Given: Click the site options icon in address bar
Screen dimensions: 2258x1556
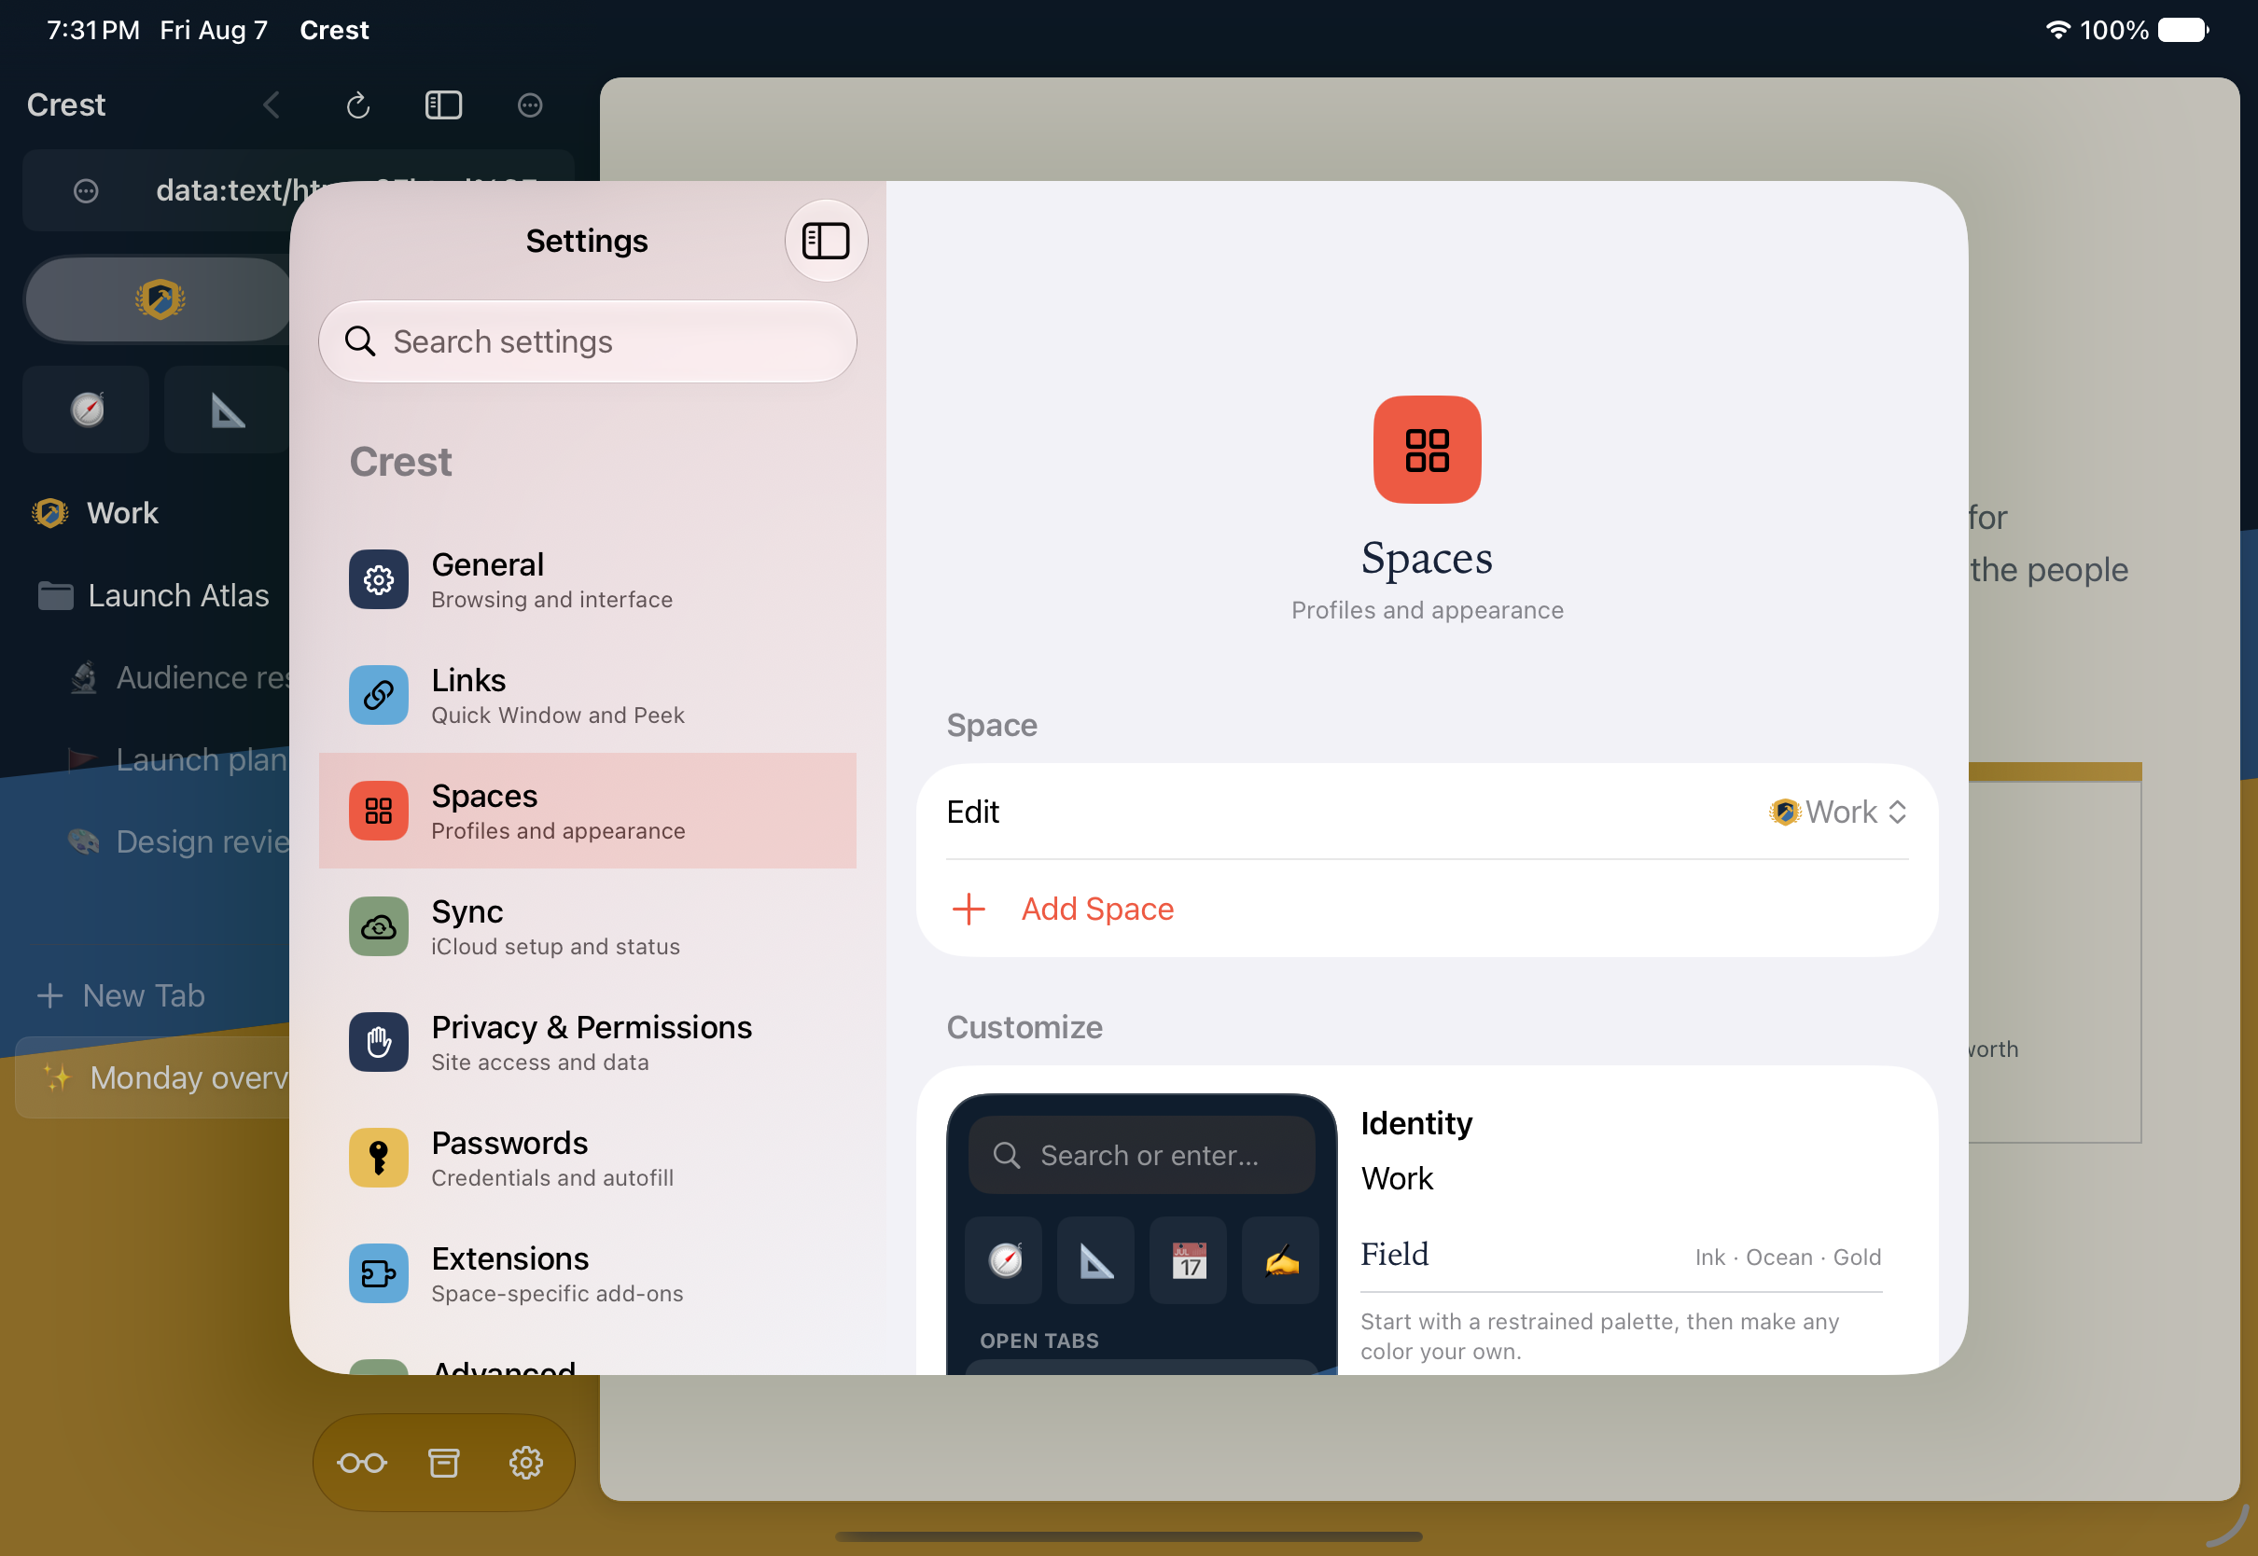Looking at the screenshot, I should coord(86,191).
